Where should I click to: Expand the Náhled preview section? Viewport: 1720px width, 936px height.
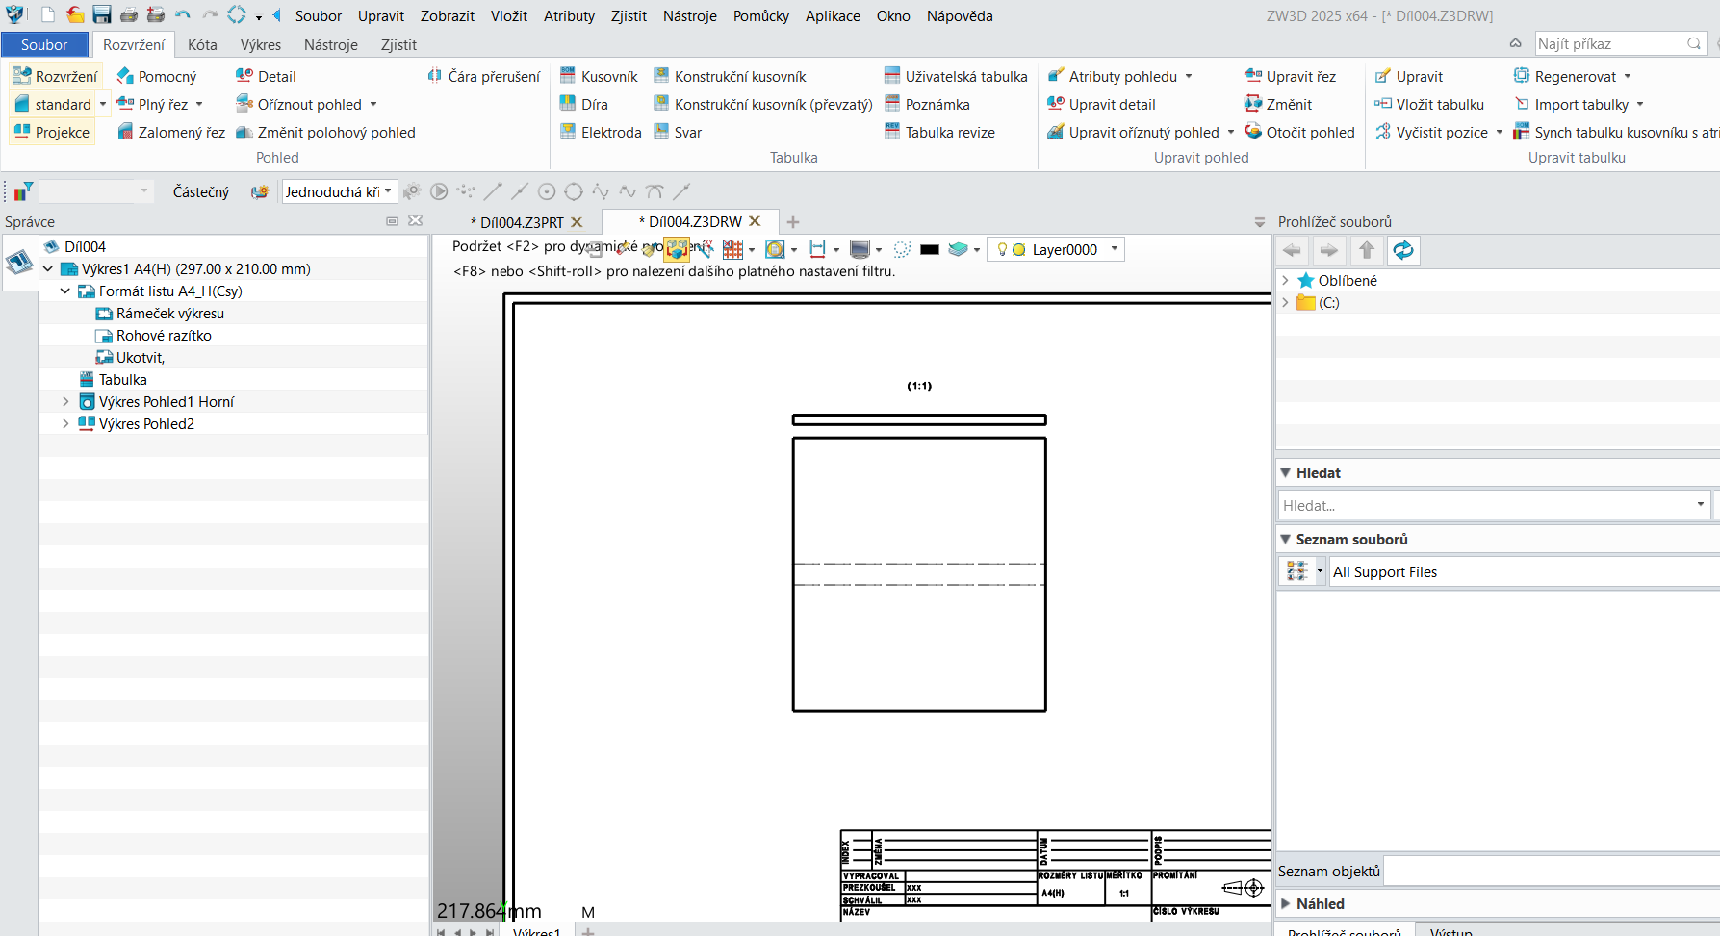(1286, 903)
